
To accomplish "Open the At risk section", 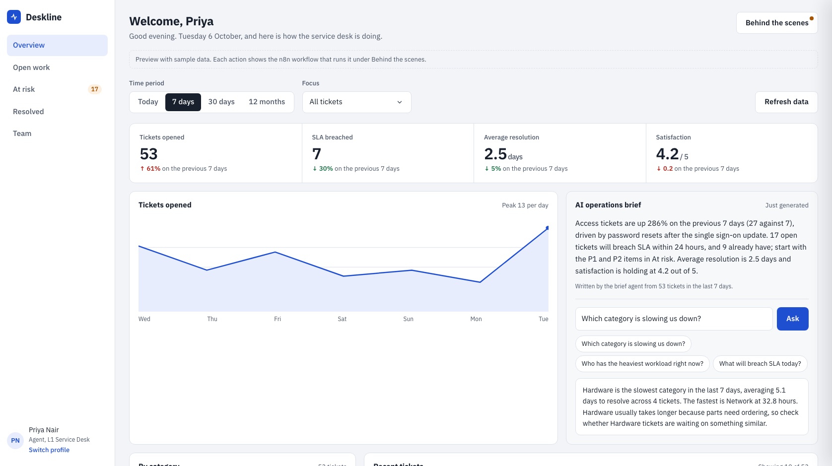I will tap(57, 89).
